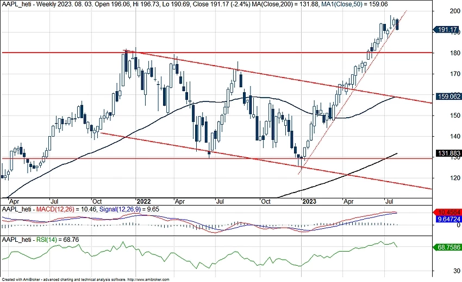
Task: Click the Signal(12,26,9) = 9.65 label
Action: tap(129, 209)
